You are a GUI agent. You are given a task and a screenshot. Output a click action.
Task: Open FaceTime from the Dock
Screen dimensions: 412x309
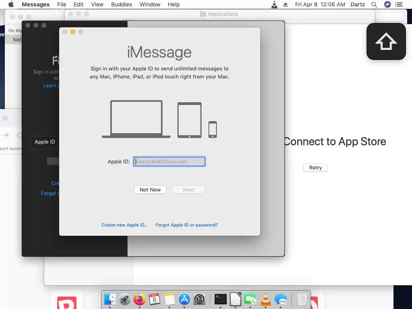(250, 299)
